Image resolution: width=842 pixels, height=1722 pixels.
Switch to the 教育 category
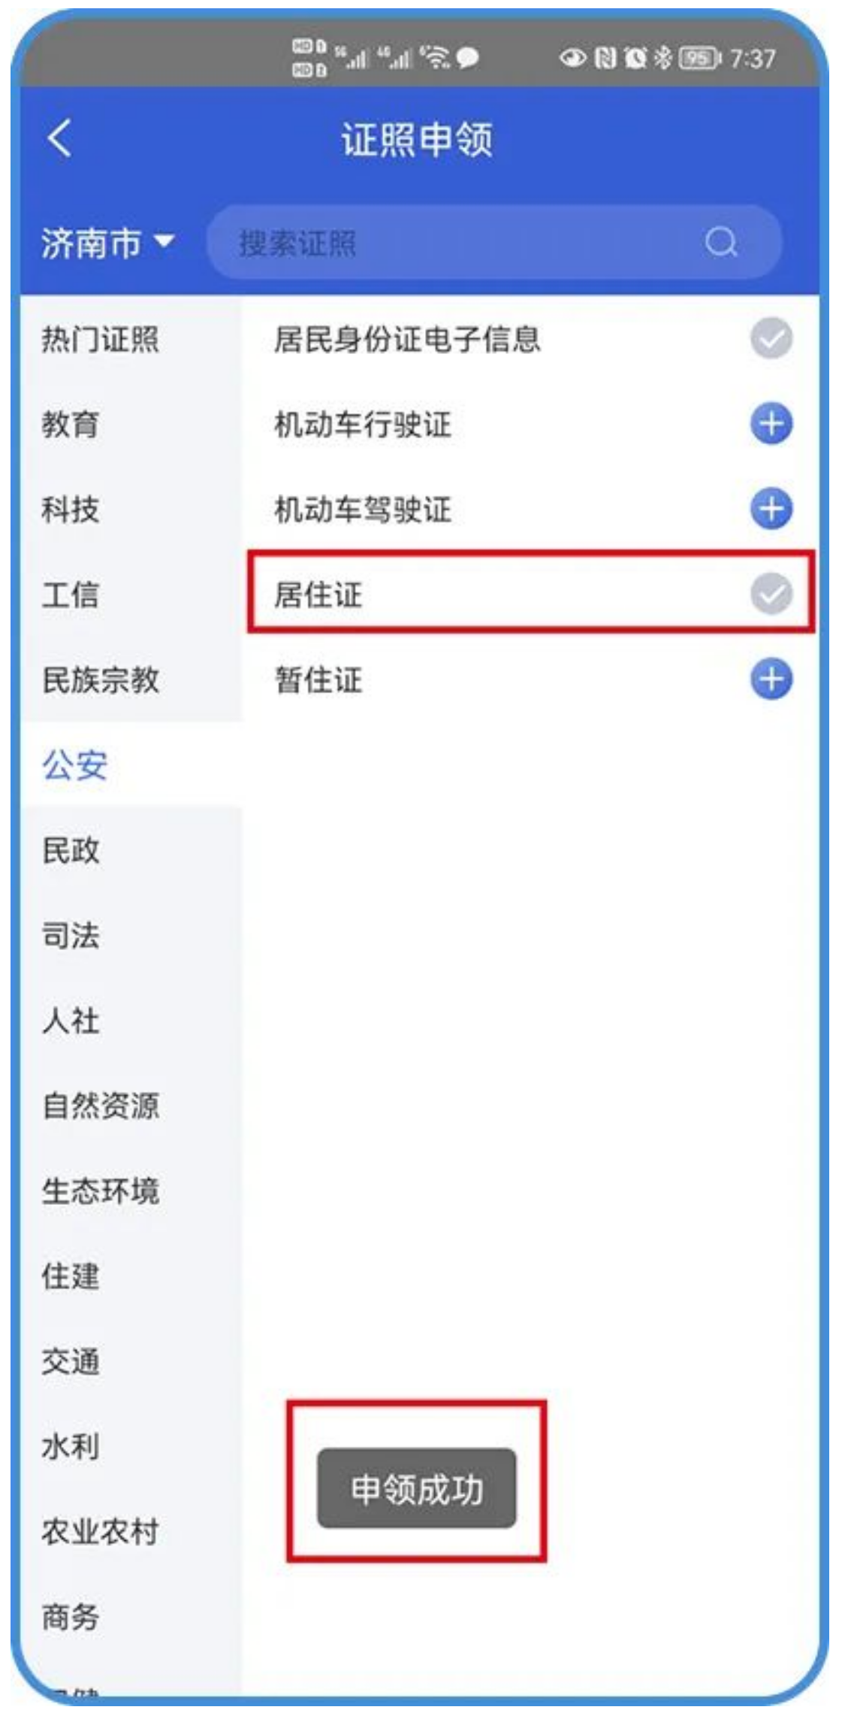pos(71,425)
